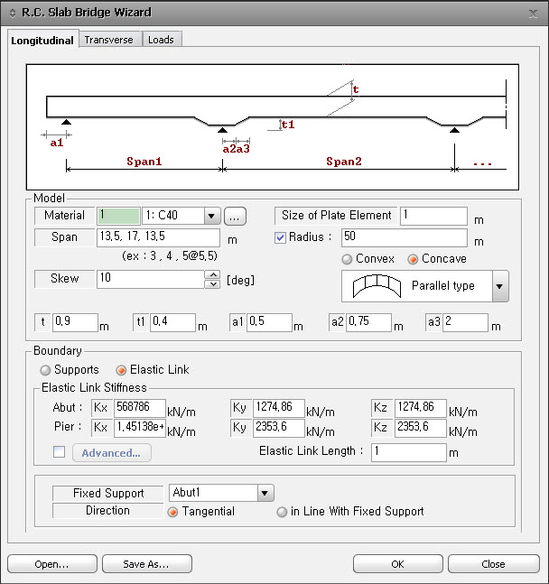
Task: Increase the Skew value with up arrow
Action: coord(213,273)
